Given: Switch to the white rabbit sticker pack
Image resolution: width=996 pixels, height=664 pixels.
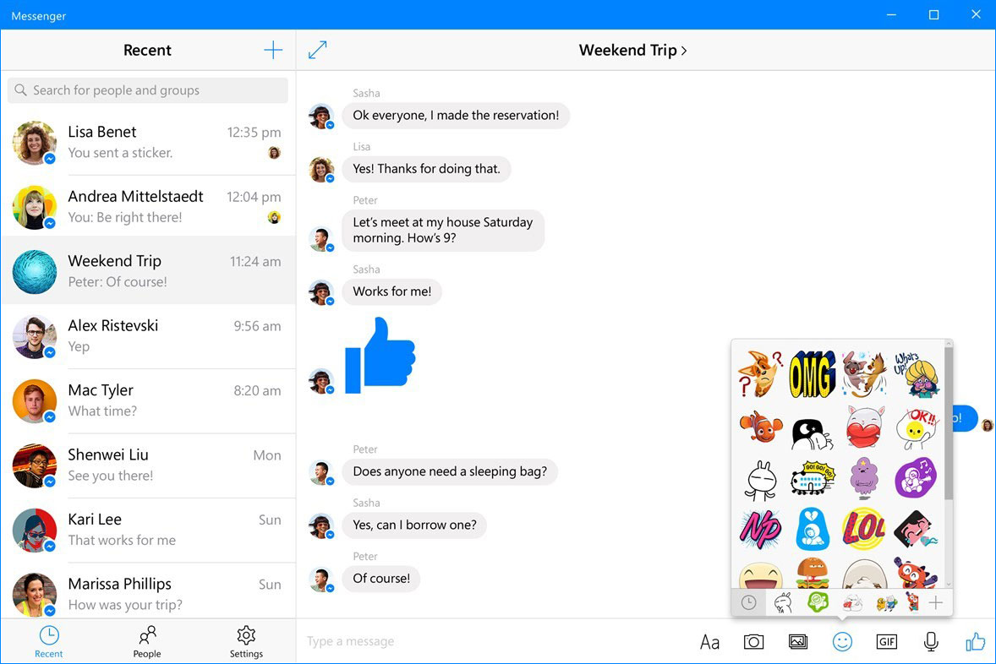Looking at the screenshot, I should coord(783,602).
